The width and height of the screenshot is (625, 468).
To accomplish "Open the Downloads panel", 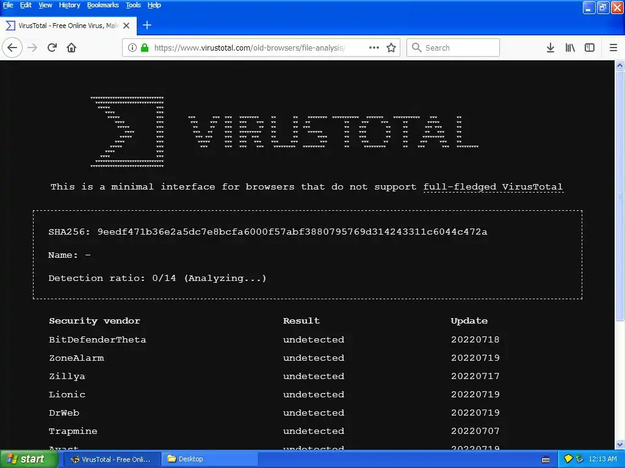I will click(x=551, y=48).
